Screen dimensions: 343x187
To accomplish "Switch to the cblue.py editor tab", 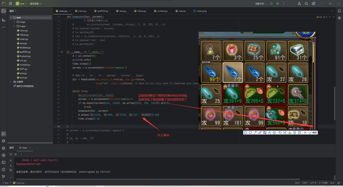I will coord(140,11).
